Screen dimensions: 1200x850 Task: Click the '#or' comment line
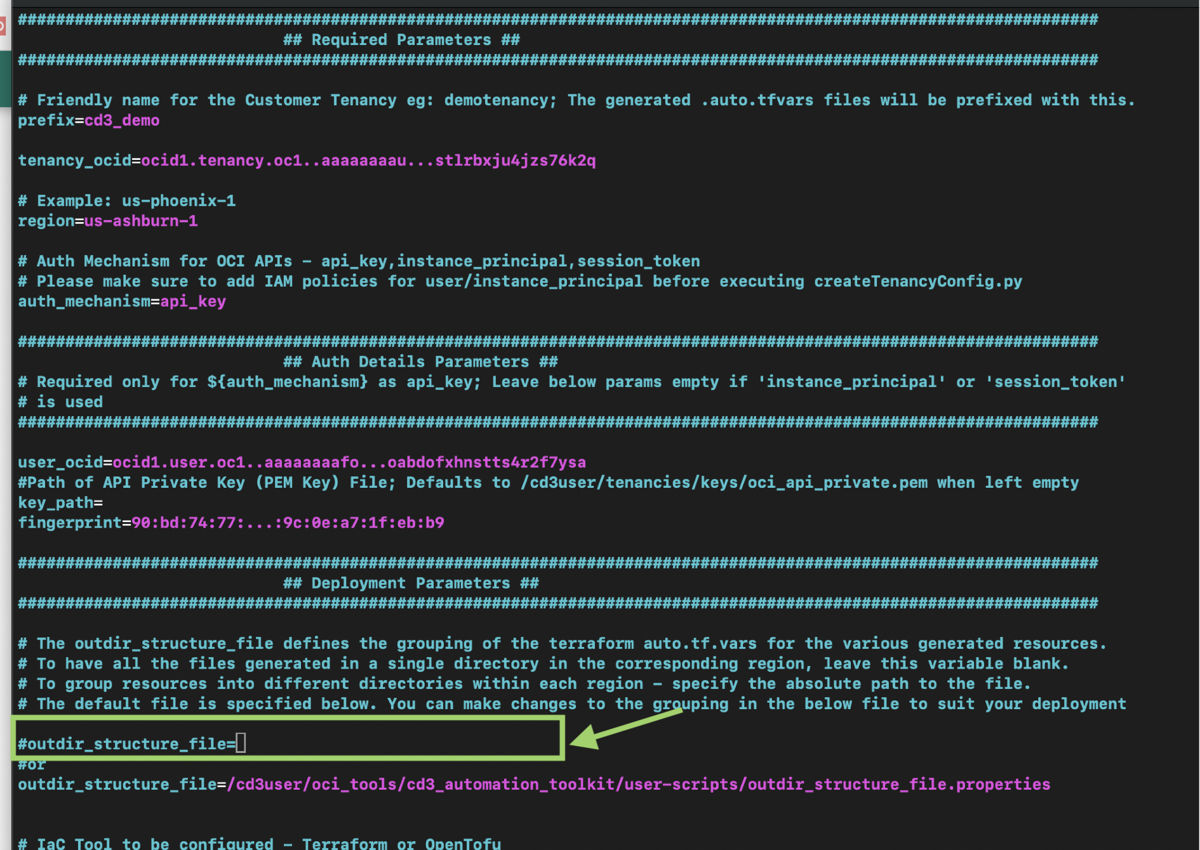[x=32, y=765]
